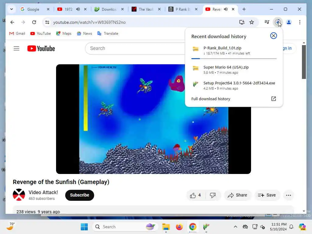This screenshot has height=234, width=312.
Task: Open weather widget showing 70°
Action: pos(11,226)
